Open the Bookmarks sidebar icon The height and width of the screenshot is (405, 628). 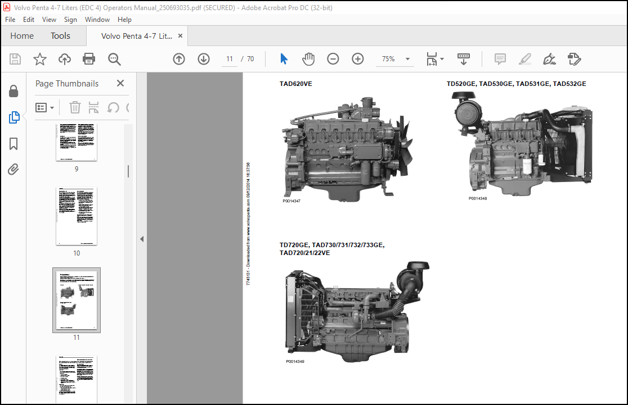[14, 144]
